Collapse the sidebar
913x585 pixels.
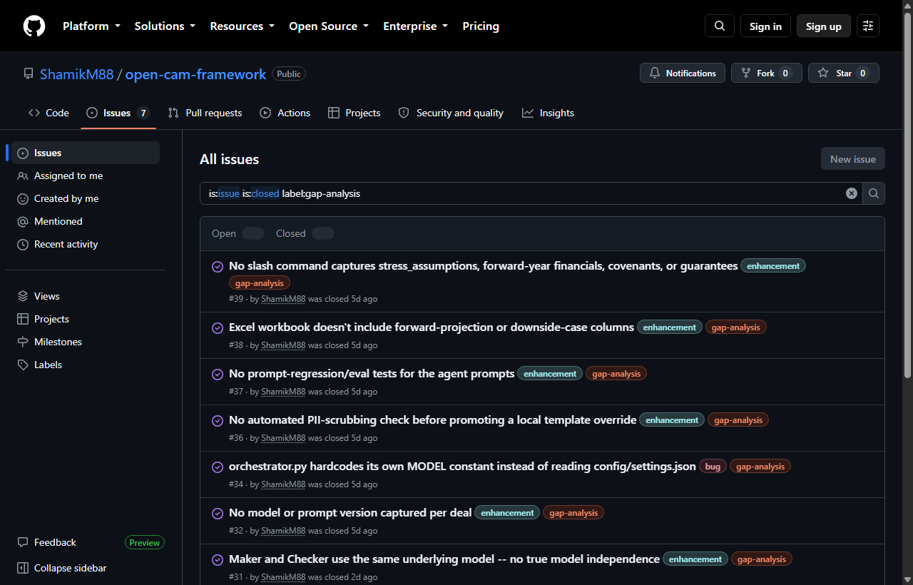click(86, 568)
